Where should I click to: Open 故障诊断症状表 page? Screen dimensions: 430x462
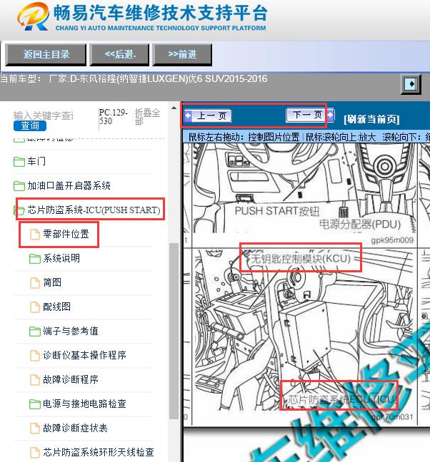coord(75,428)
